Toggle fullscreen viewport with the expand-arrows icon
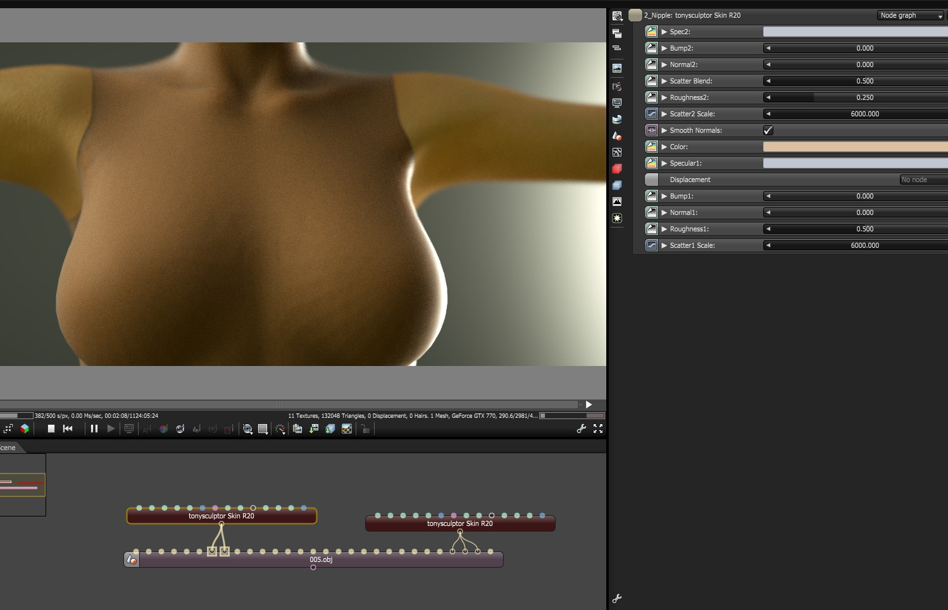This screenshot has width=948, height=610. pyautogui.click(x=598, y=429)
